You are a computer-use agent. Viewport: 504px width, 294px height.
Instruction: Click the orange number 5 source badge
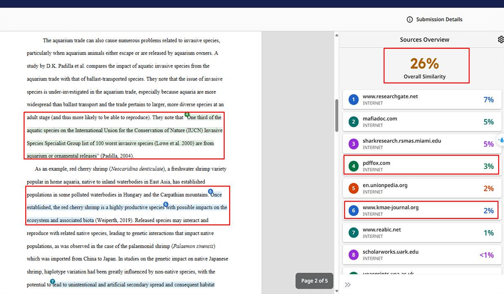pos(354,189)
